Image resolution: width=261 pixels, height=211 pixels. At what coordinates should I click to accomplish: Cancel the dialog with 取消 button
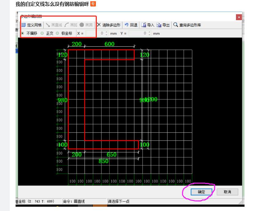[227, 192]
